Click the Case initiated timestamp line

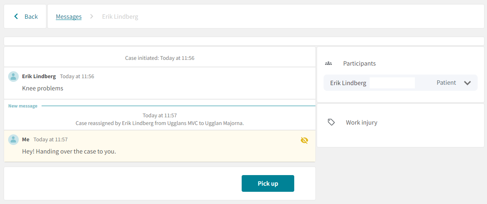click(160, 58)
